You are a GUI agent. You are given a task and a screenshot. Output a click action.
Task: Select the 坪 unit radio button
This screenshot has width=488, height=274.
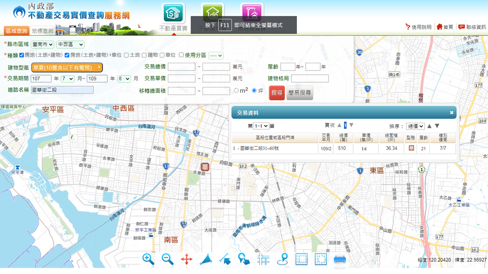click(254, 90)
